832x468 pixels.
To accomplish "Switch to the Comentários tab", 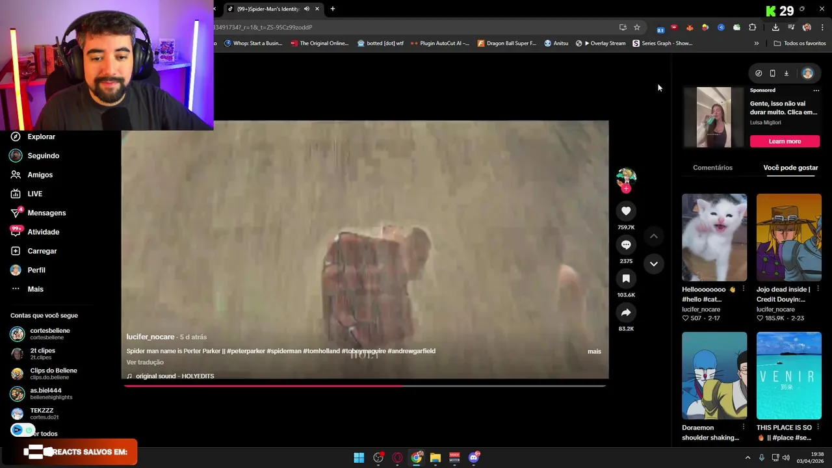I will 712,168.
